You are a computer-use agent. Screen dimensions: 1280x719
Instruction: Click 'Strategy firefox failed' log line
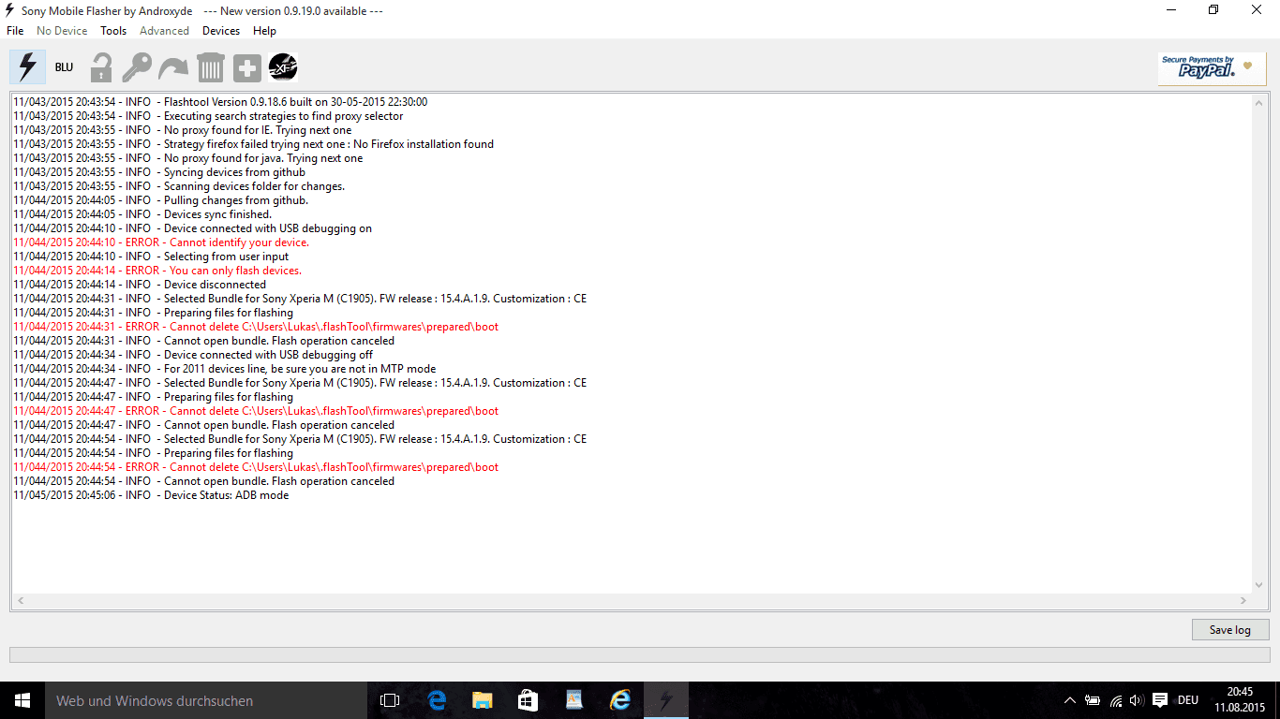click(253, 144)
